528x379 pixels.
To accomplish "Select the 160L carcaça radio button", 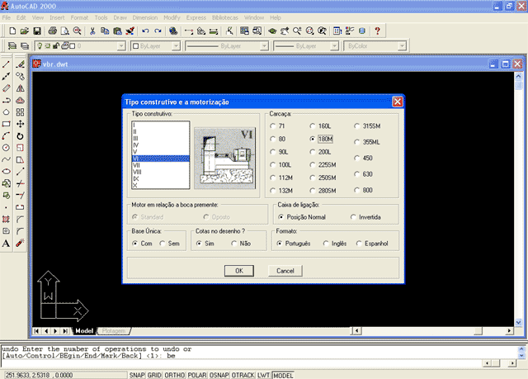I will click(x=313, y=126).
